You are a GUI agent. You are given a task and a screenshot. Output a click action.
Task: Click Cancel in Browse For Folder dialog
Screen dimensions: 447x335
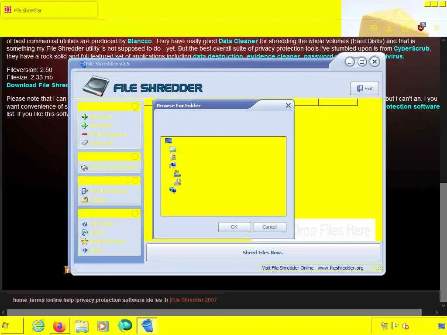[x=270, y=227]
